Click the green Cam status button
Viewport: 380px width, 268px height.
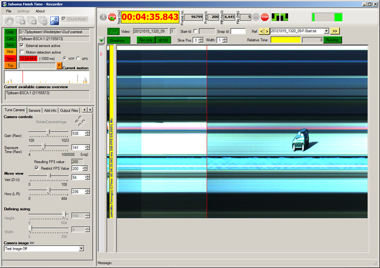tap(10, 39)
